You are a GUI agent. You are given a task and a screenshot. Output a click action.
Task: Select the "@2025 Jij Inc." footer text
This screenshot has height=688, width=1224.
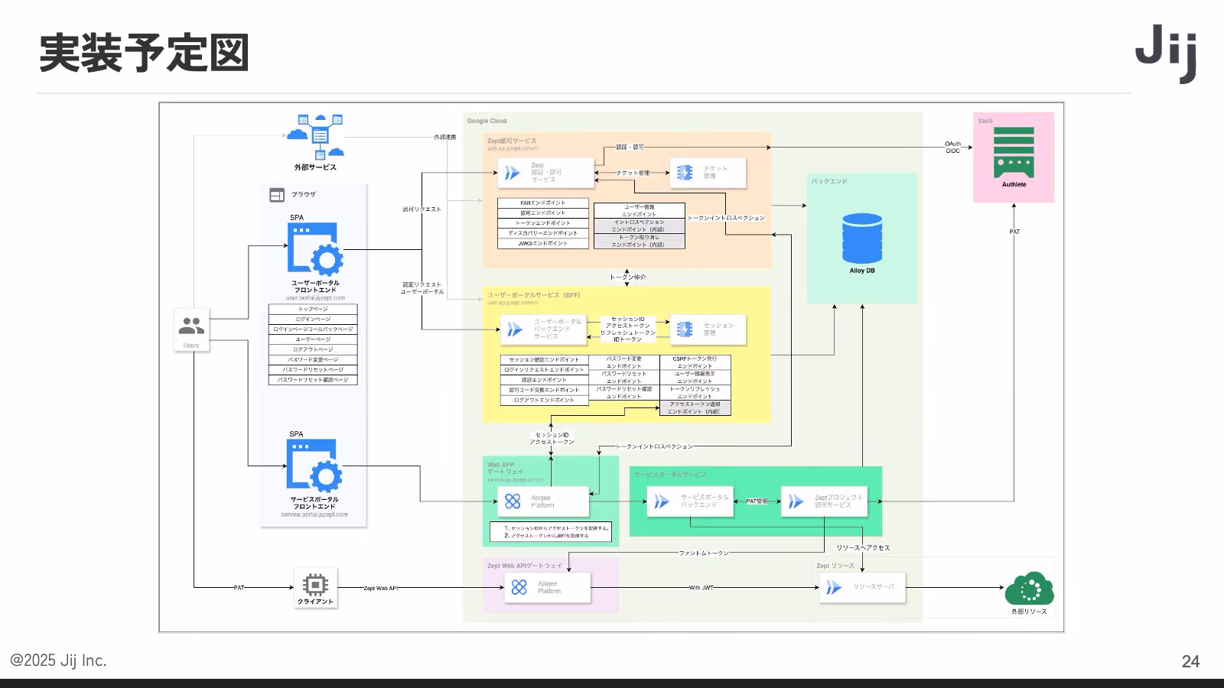[x=58, y=660]
